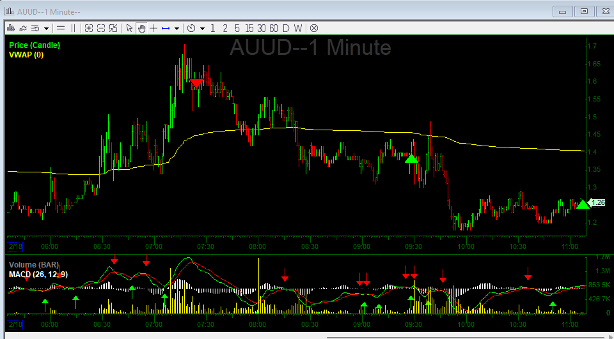Click the 1.7 price axis value
The image size is (614, 339).
pos(592,46)
